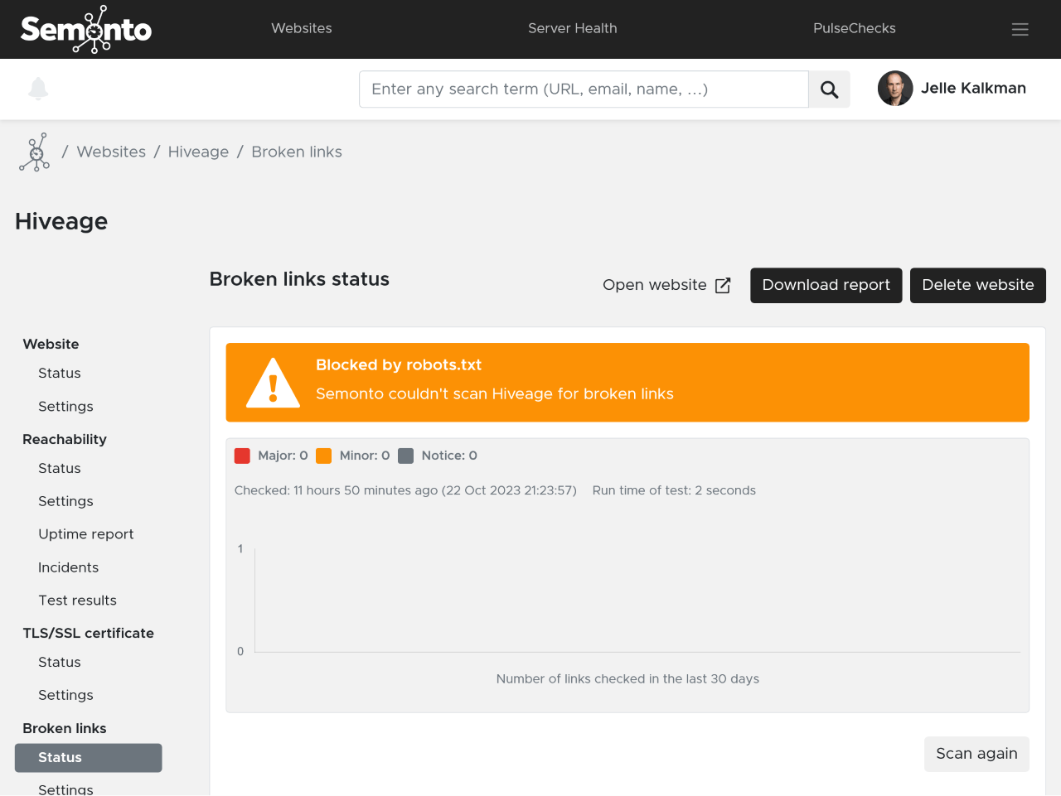Open Status under Website section

click(60, 374)
